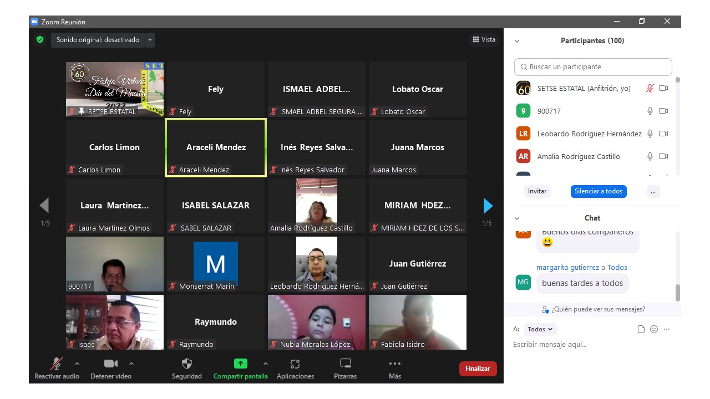This screenshot has height=399, width=710.
Task: Select Juan Gutiérrez tile
Action: pos(418,264)
